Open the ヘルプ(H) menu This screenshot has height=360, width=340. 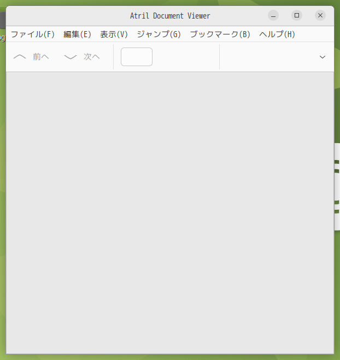277,34
